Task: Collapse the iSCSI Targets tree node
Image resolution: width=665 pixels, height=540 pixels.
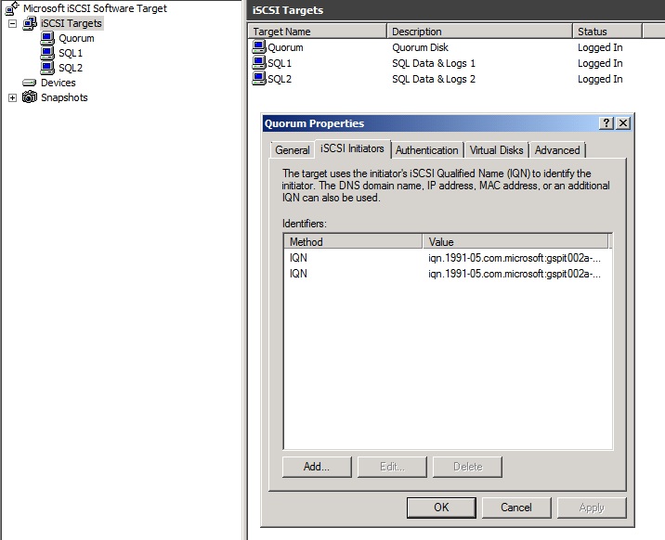Action: (12, 23)
